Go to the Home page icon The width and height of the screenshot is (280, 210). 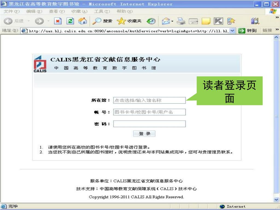pyautogui.click(x=83, y=21)
